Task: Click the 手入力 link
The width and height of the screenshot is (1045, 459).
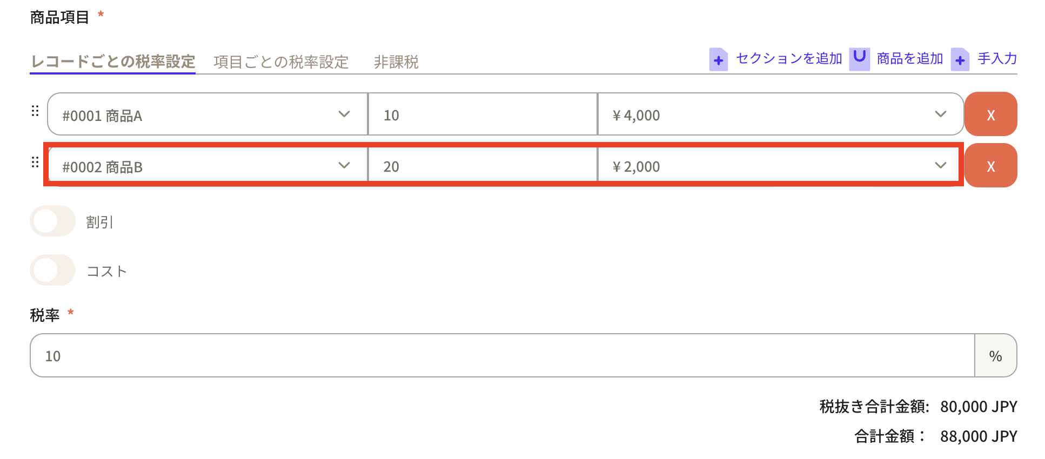Action: (997, 58)
